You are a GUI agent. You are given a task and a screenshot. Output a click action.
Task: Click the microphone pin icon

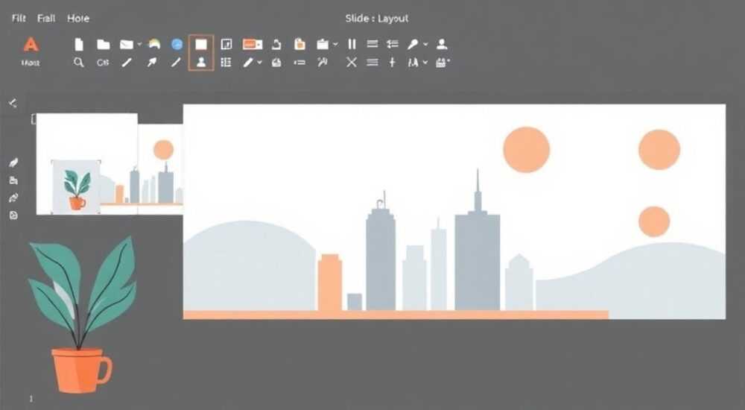[x=413, y=44]
